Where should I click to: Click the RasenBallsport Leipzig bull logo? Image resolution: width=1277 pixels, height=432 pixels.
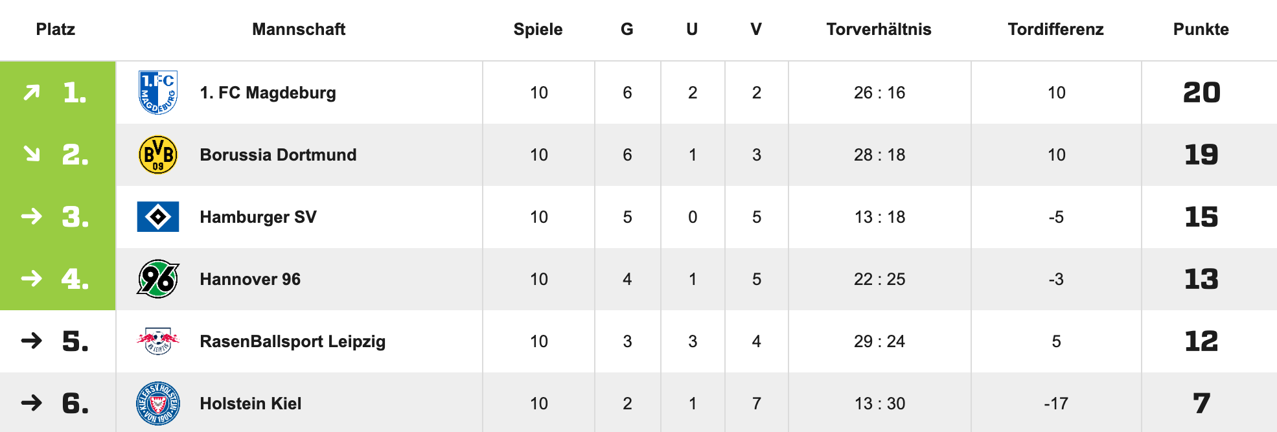point(158,341)
